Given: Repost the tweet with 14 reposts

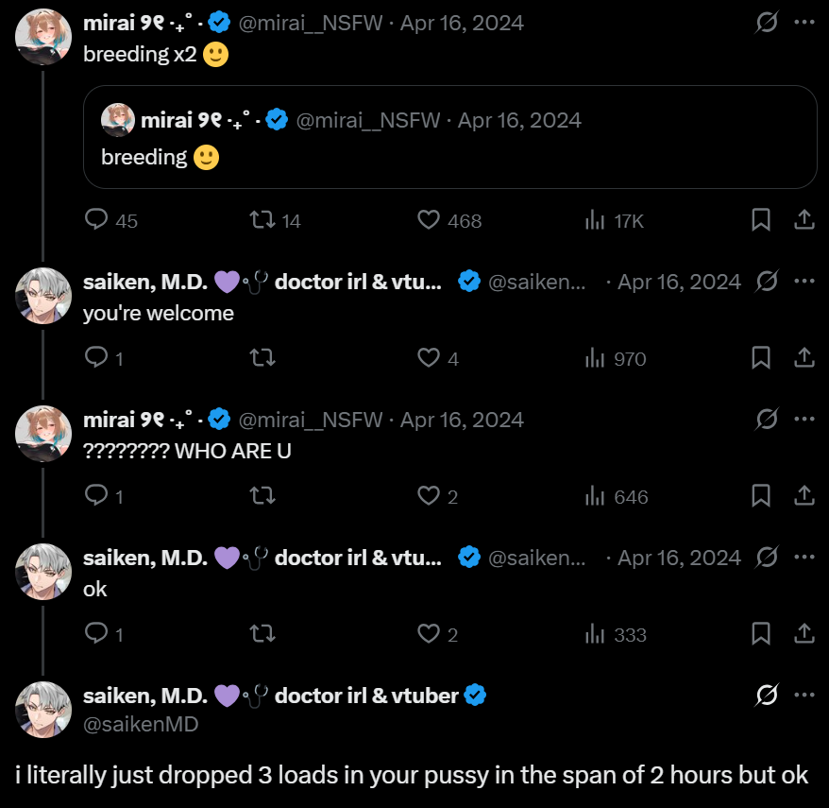Looking at the screenshot, I should (x=262, y=220).
